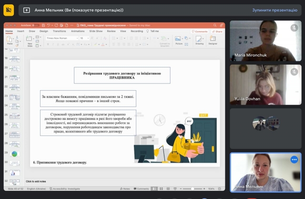Viewport: 305px width, 199px height.
Task: Insert a New Slide
Action: [x=29, y=41]
